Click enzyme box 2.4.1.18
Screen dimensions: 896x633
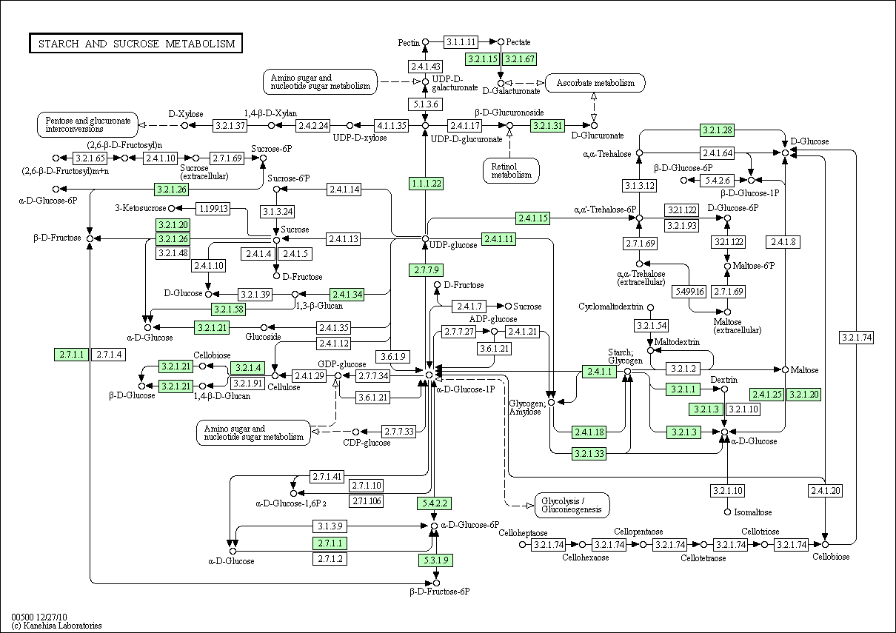point(589,432)
